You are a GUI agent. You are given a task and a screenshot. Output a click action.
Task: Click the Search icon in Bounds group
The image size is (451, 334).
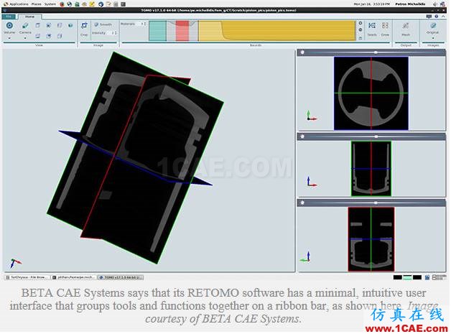pyautogui.click(x=372, y=26)
